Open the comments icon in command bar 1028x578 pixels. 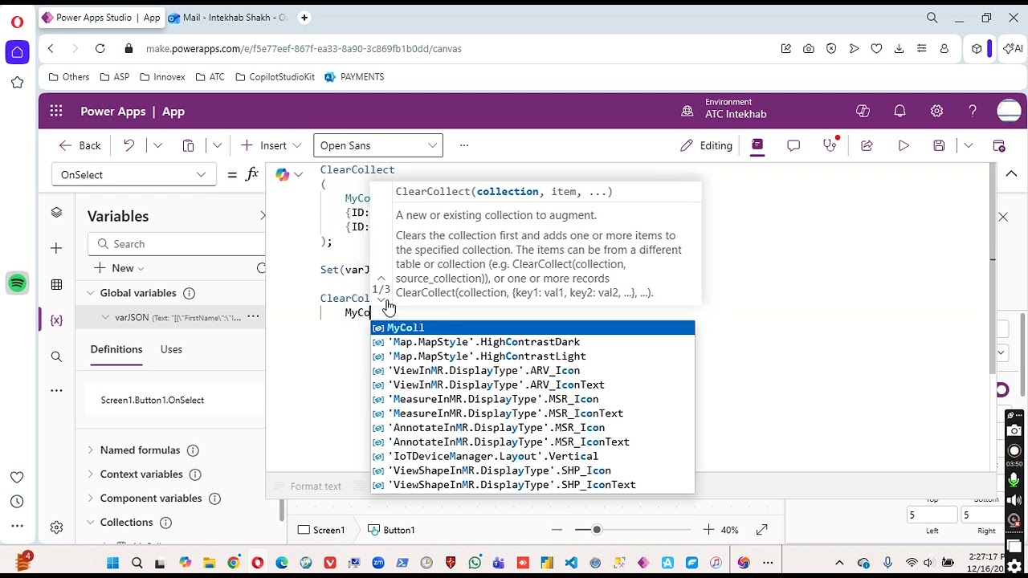(x=793, y=145)
